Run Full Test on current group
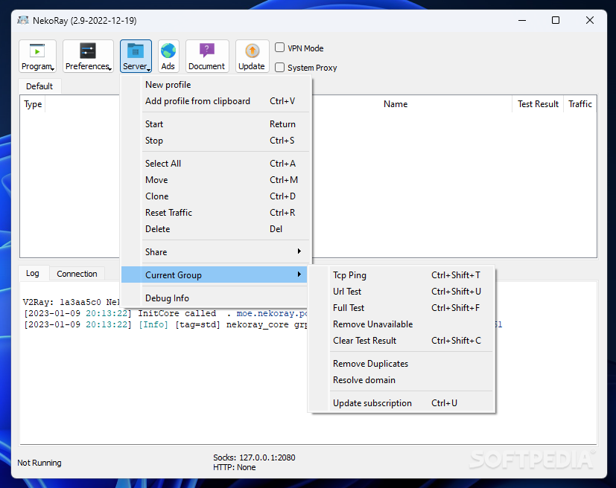The height and width of the screenshot is (488, 616). point(401,308)
